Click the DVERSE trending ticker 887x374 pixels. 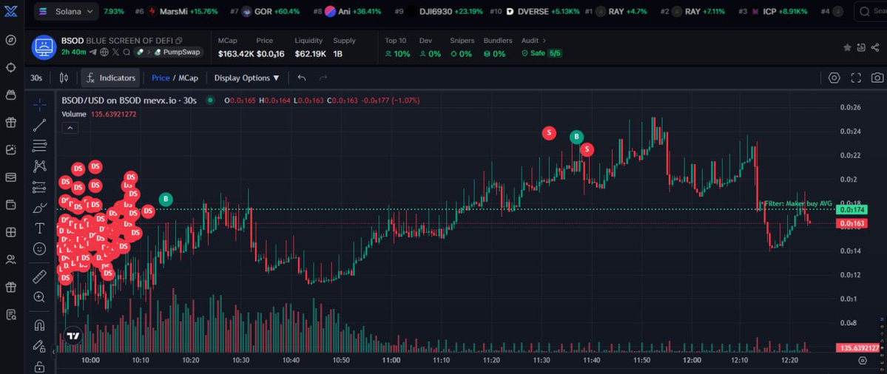[x=533, y=11]
